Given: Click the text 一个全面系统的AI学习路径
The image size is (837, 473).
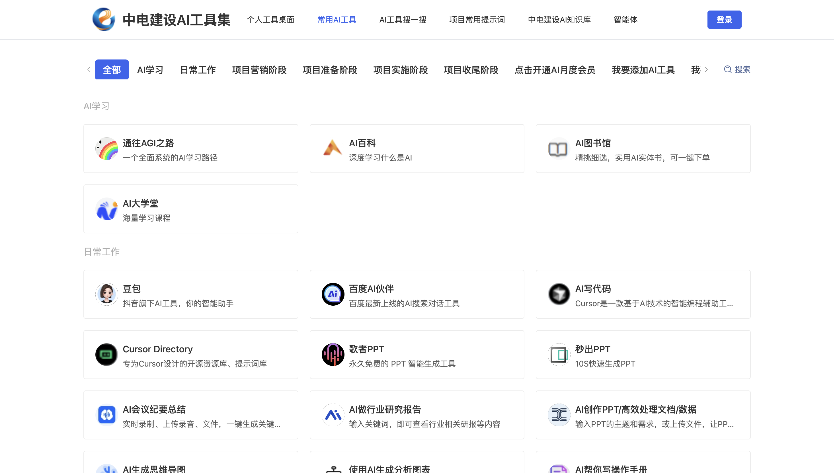Looking at the screenshot, I should click(x=171, y=158).
